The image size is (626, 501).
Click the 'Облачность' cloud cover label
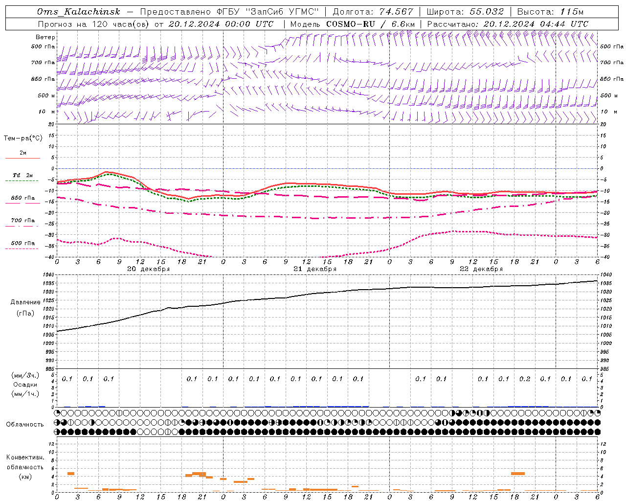[25, 425]
